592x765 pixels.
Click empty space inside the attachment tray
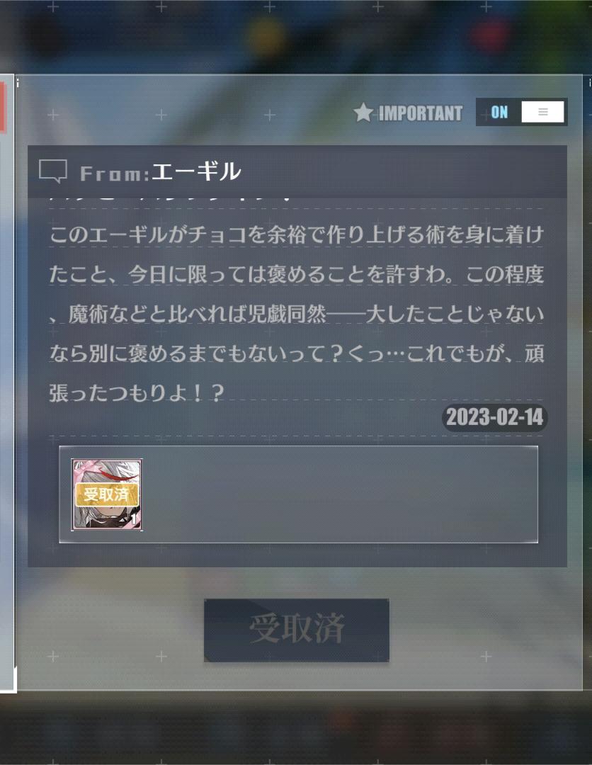341,494
